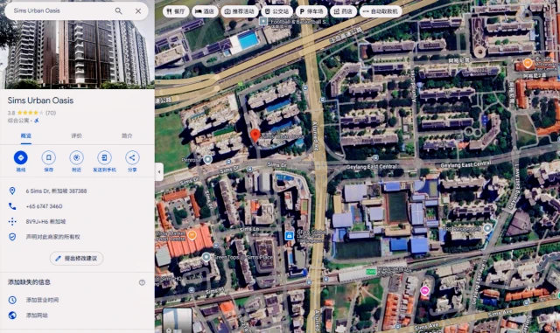This screenshot has width=560, height=333.
Task: Select the hotels filter chip
Action: click(x=205, y=11)
